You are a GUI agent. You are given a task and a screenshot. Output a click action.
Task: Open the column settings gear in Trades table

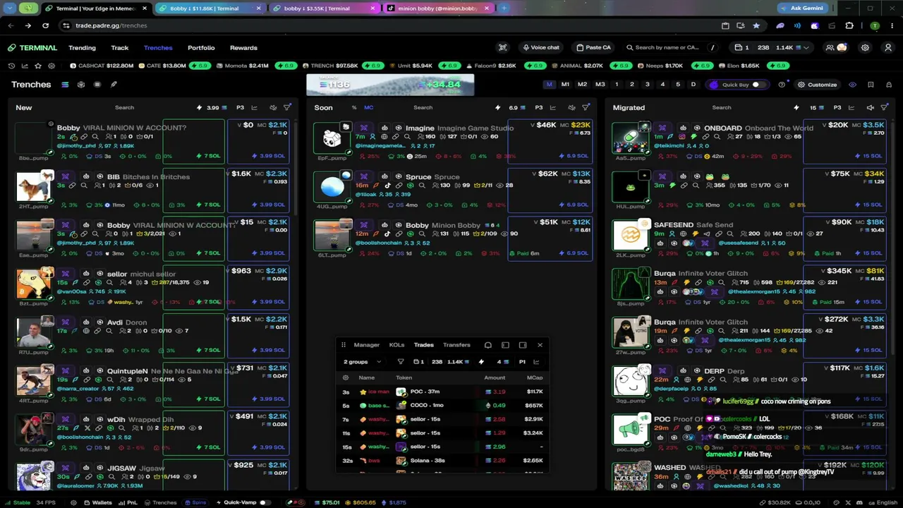click(346, 378)
